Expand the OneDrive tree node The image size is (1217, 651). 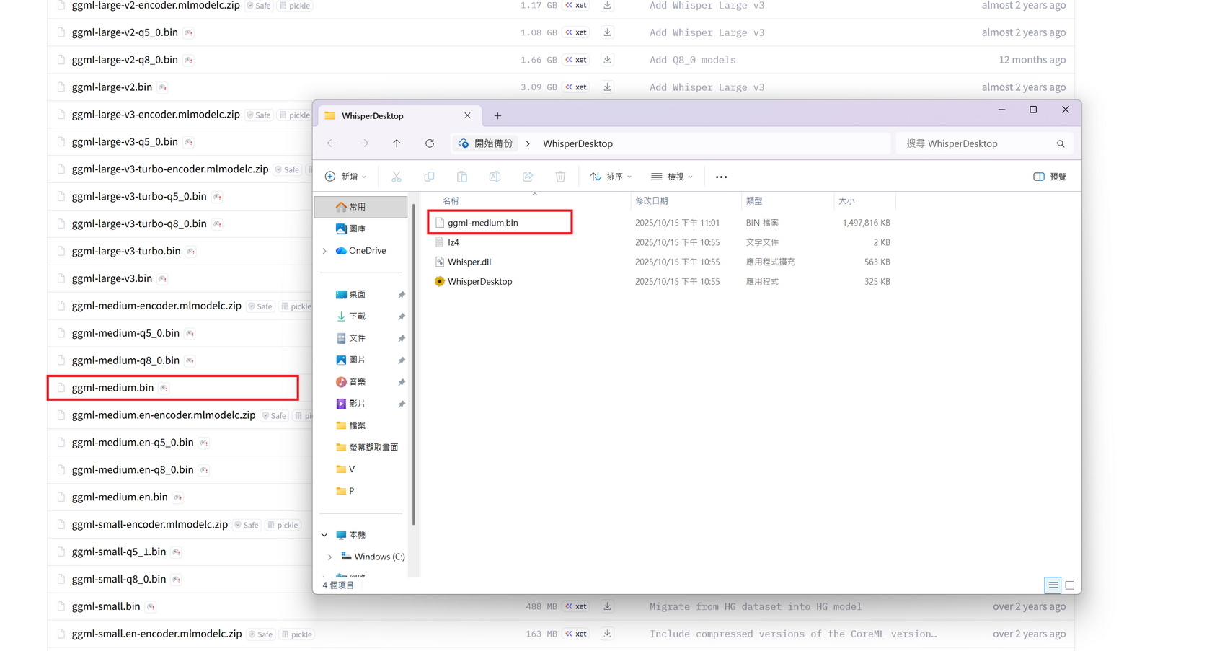click(x=324, y=251)
